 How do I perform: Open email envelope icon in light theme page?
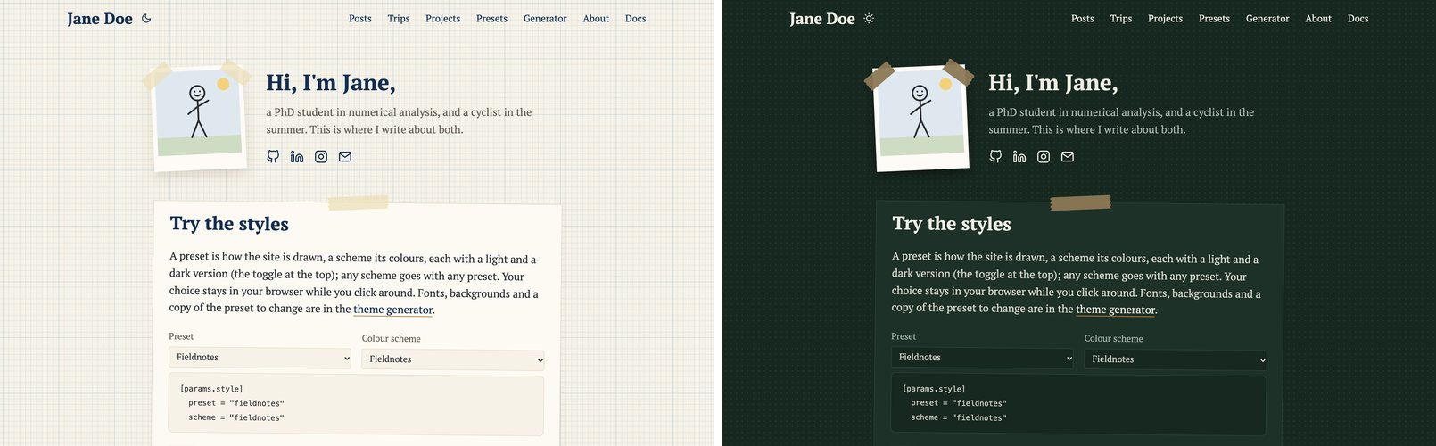coord(345,156)
